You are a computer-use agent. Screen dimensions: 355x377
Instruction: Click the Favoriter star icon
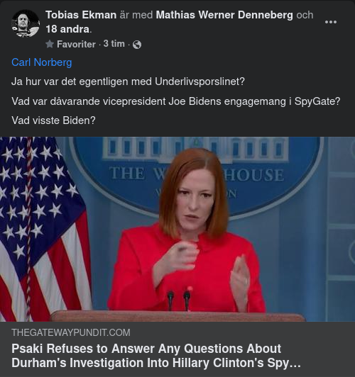click(50, 44)
